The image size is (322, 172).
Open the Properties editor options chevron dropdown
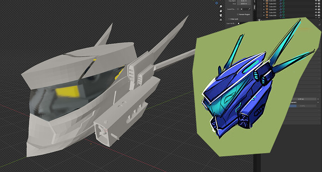[319, 20]
